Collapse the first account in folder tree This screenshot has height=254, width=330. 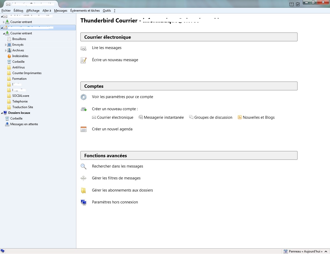2,16
